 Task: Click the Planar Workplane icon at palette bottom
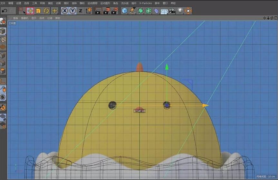pyautogui.click(x=3, y=125)
